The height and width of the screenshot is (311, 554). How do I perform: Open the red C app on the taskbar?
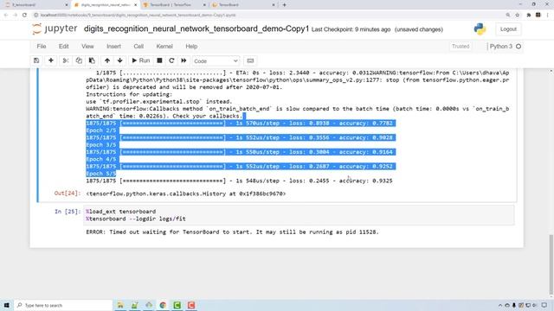click(191, 305)
